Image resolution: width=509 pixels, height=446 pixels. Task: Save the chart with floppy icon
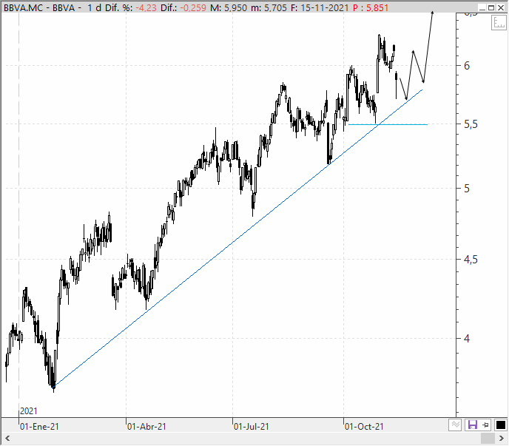coord(472,425)
